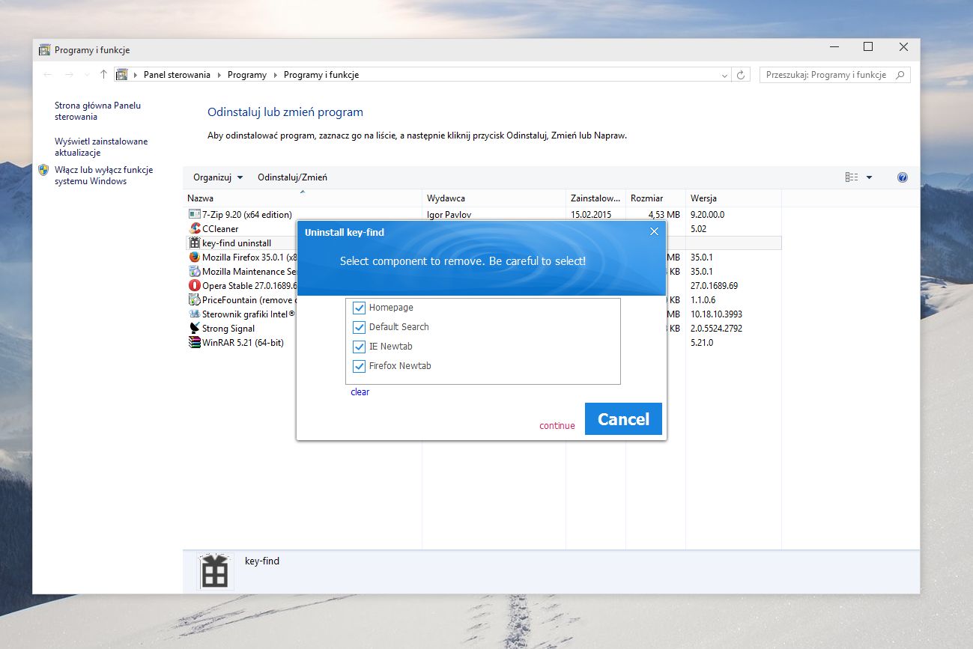Click the key-find uninstall gift icon in list
Image resolution: width=973 pixels, height=649 pixels.
point(195,243)
